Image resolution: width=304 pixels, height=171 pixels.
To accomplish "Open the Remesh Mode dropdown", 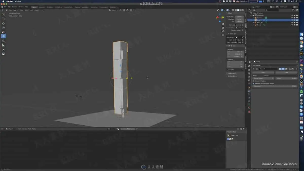I will [x=280, y=76].
